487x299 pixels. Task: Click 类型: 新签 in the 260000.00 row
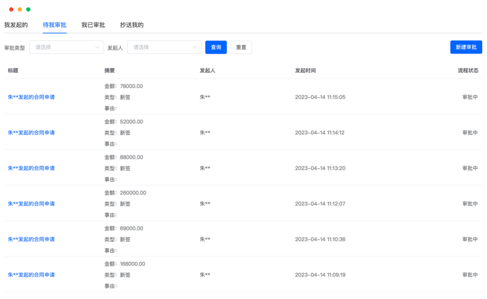(x=117, y=204)
